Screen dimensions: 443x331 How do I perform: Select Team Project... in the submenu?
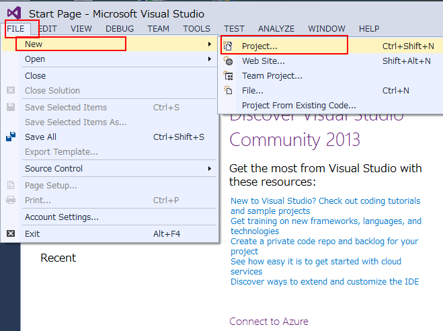tap(331, 76)
